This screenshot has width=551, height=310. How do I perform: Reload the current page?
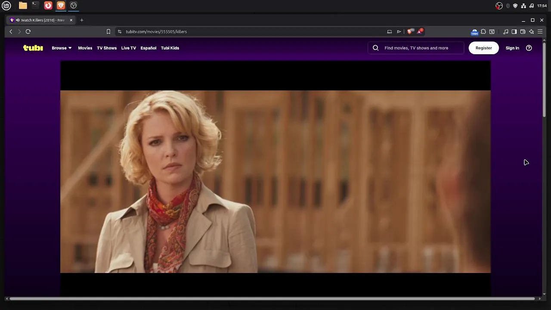click(28, 31)
